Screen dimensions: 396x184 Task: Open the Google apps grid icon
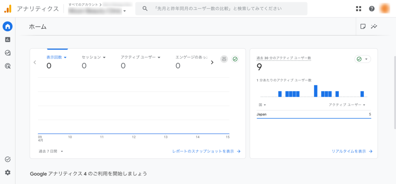358,9
